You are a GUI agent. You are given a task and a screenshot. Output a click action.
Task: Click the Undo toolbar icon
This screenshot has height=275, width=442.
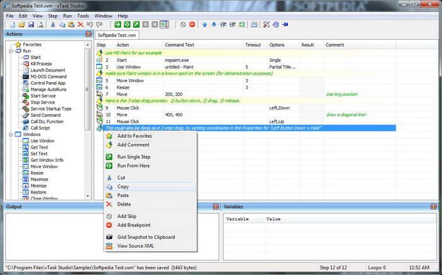click(x=90, y=25)
